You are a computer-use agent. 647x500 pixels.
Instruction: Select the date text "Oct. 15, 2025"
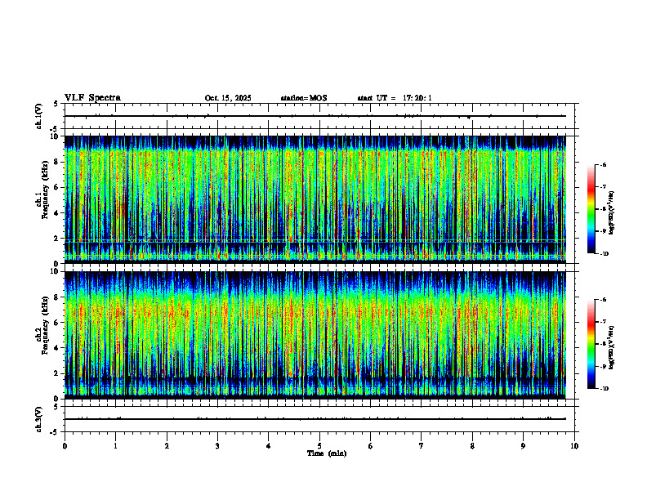pos(228,98)
